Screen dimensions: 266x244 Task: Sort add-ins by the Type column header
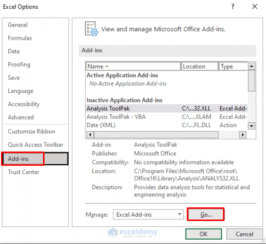[x=233, y=67]
